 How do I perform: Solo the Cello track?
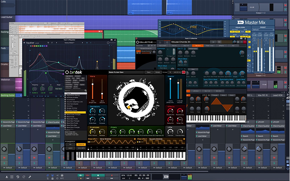pyautogui.click(x=285, y=10)
